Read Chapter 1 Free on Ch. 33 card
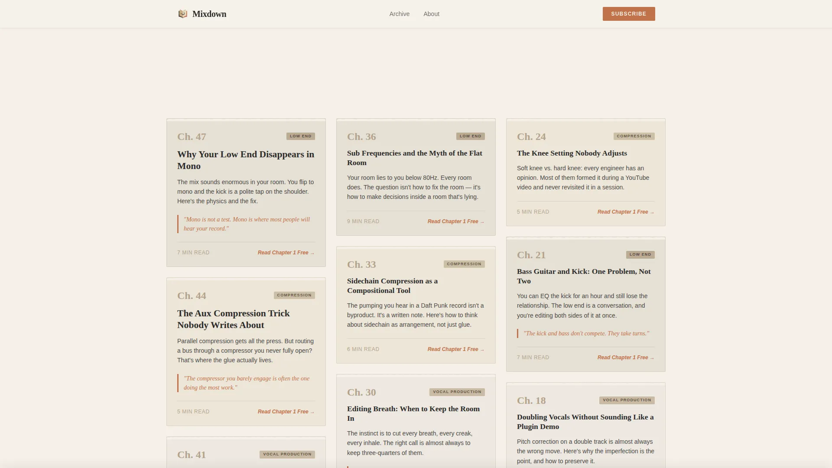This screenshot has height=468, width=832. [x=456, y=349]
